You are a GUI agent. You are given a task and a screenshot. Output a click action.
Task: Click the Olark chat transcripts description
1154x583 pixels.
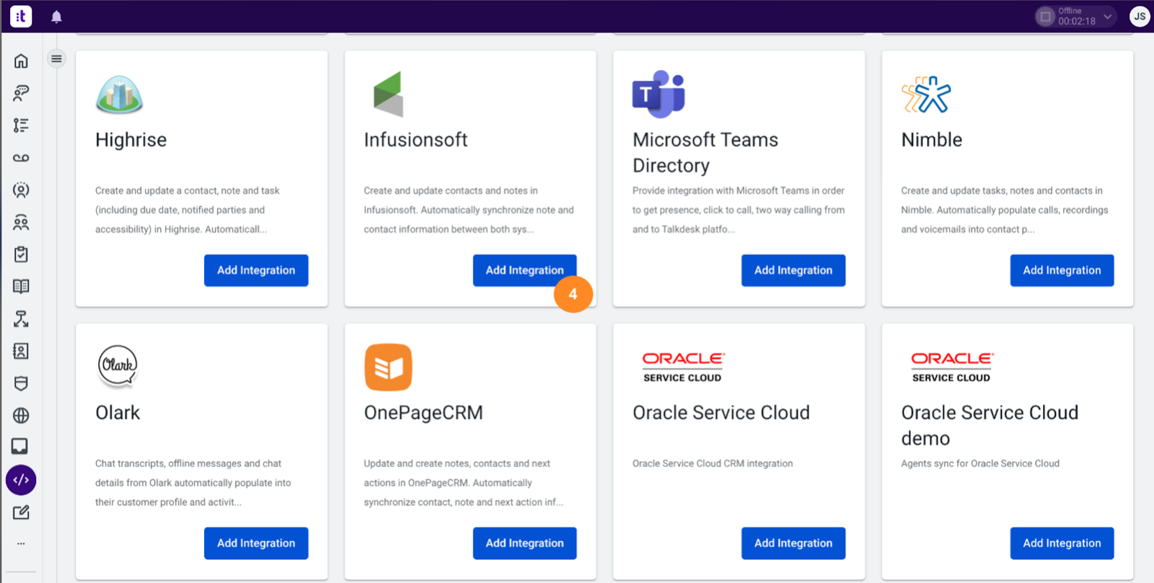(193, 483)
